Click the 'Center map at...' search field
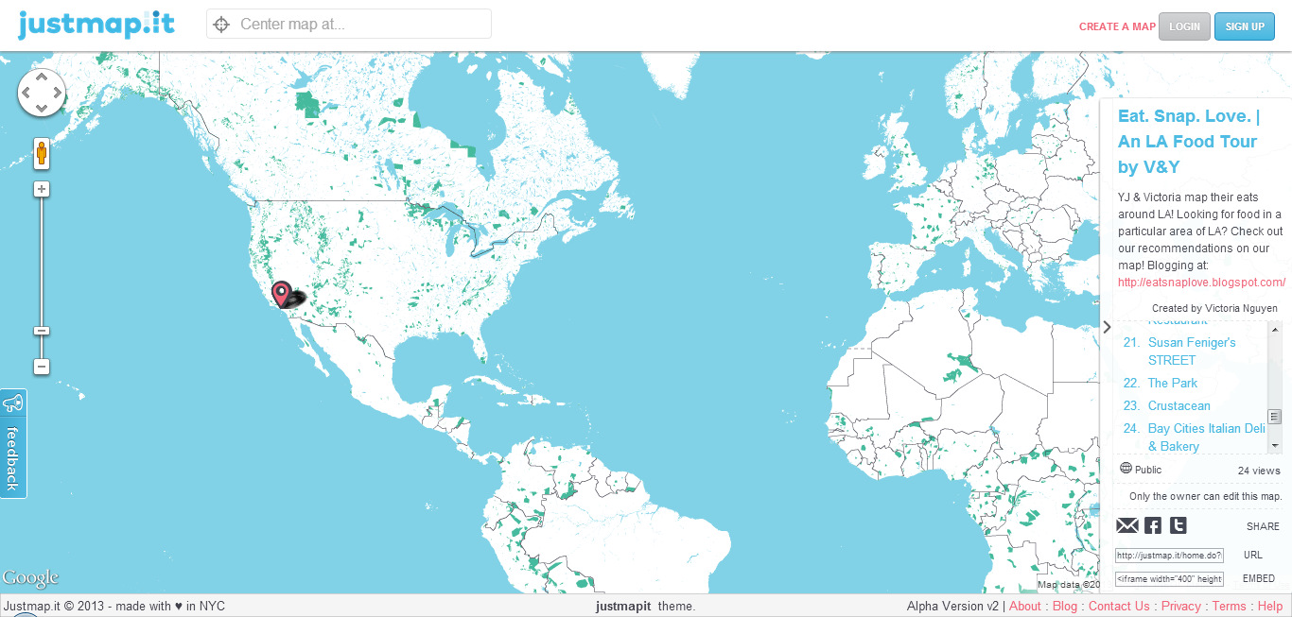 coord(359,25)
